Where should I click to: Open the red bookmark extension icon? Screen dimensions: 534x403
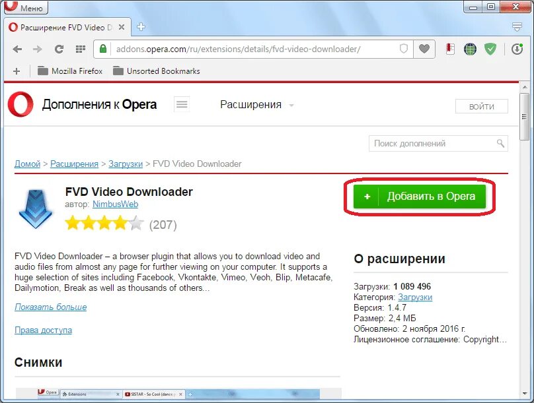pyautogui.click(x=450, y=49)
